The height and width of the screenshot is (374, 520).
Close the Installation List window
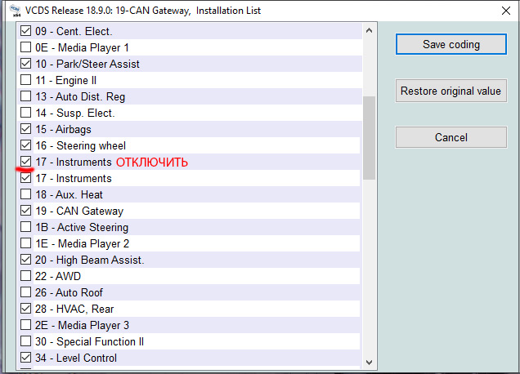coord(506,11)
